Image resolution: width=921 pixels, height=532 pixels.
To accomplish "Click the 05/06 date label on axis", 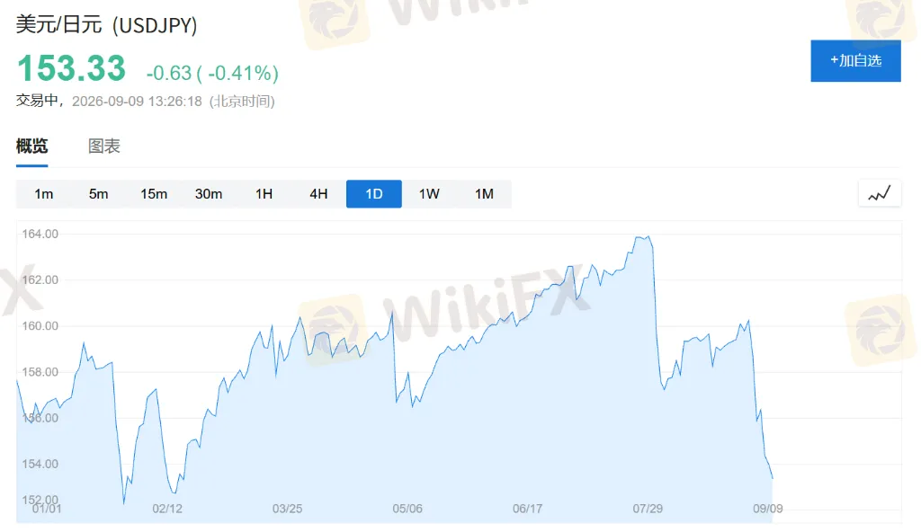I will pyautogui.click(x=407, y=509).
